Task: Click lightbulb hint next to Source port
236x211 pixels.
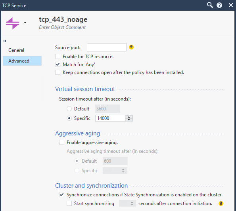Action: (131, 47)
